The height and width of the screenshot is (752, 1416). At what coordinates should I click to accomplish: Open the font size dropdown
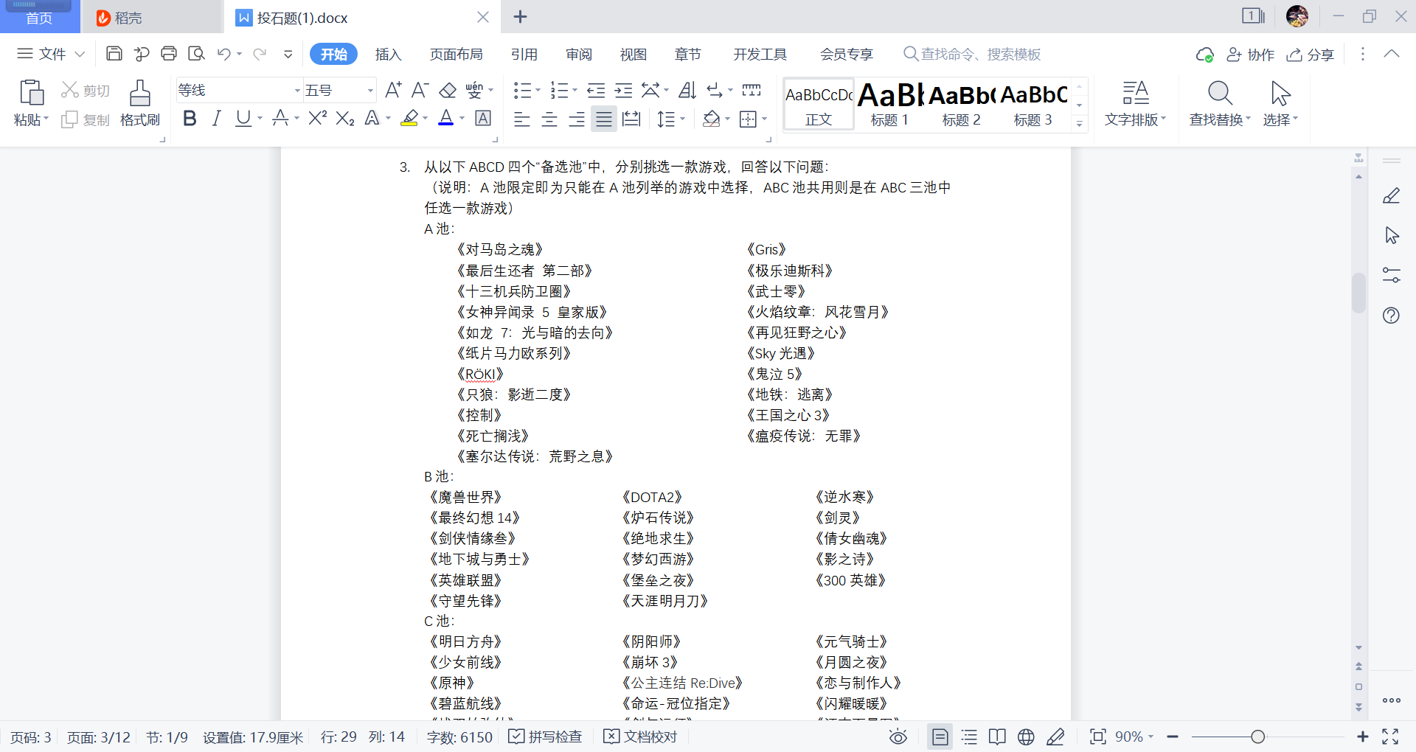370,91
